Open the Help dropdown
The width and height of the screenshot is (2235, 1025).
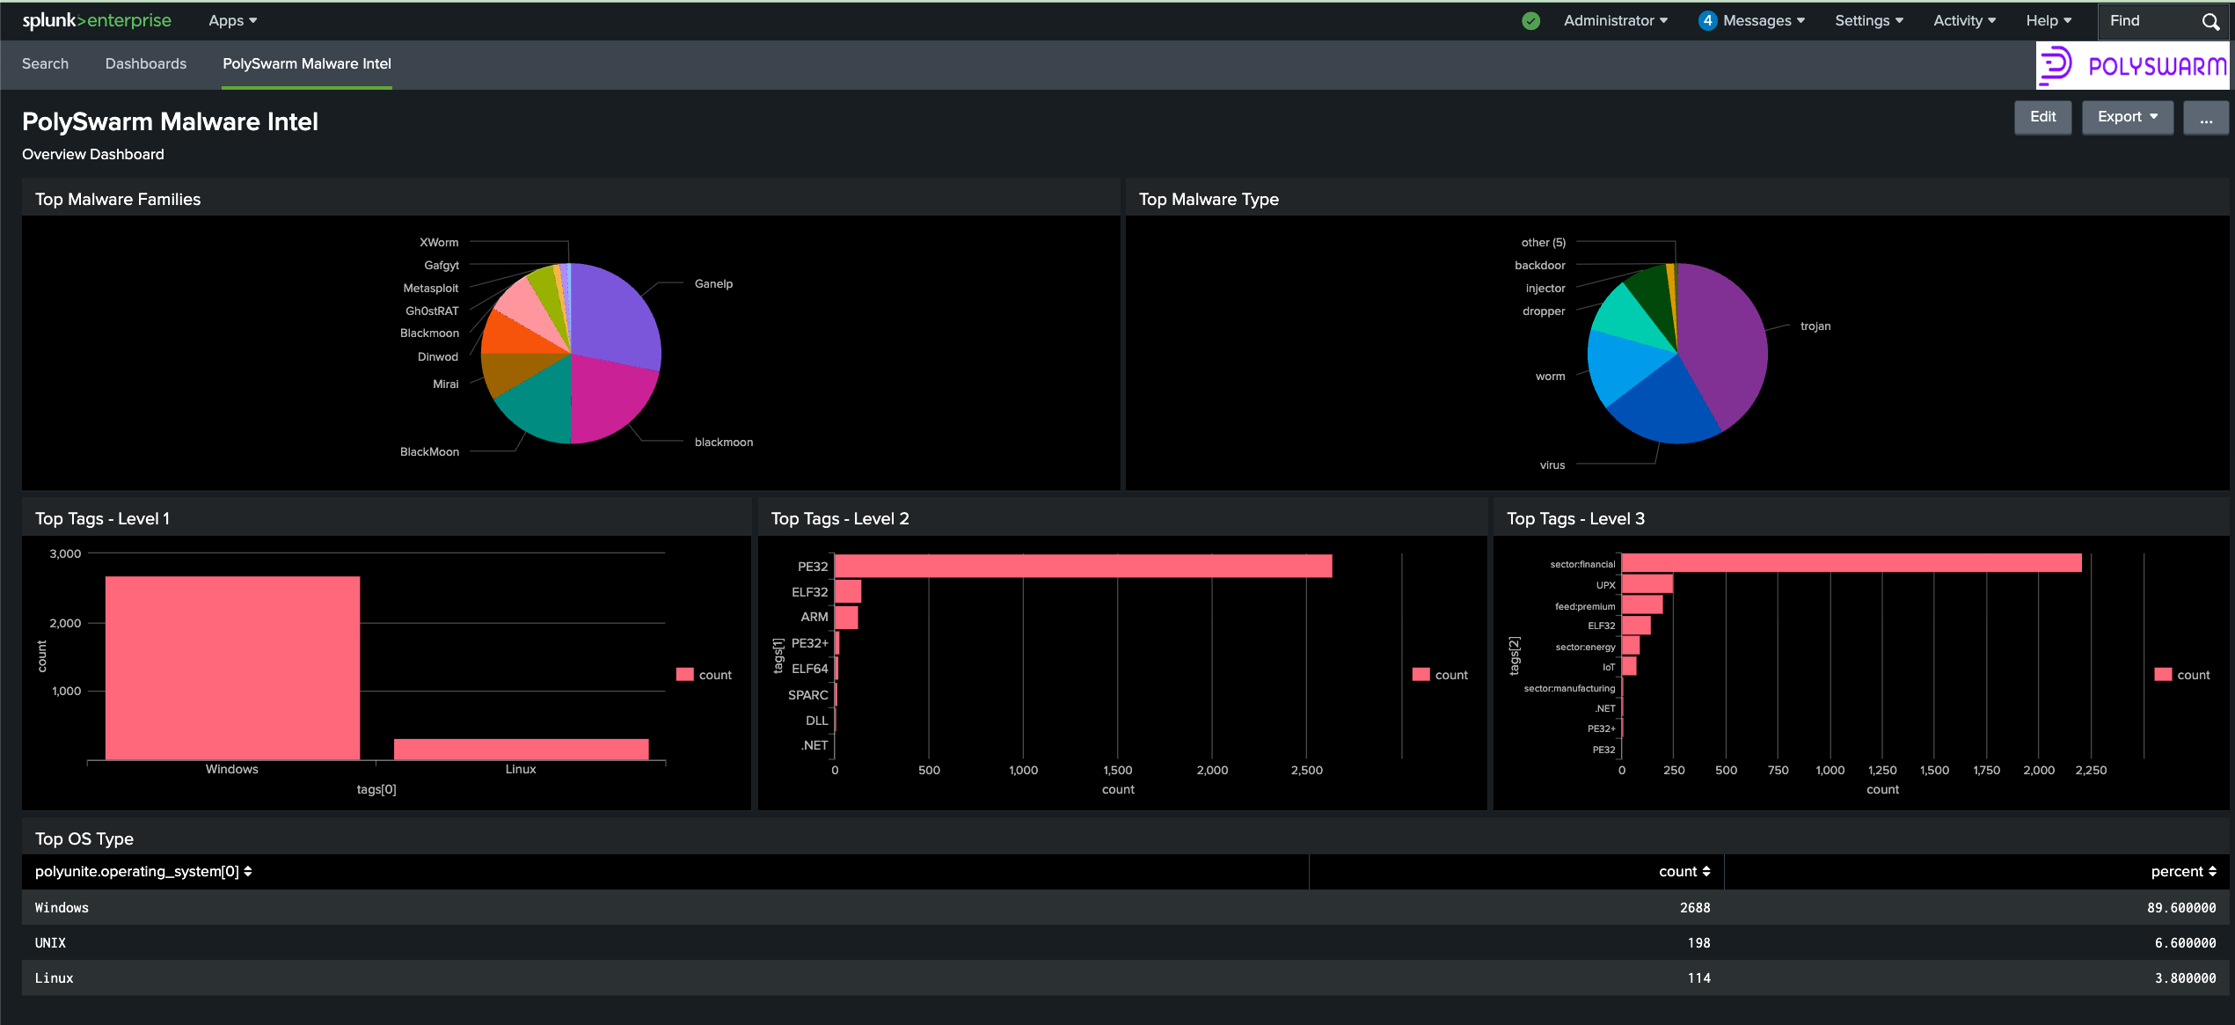pos(2049,20)
